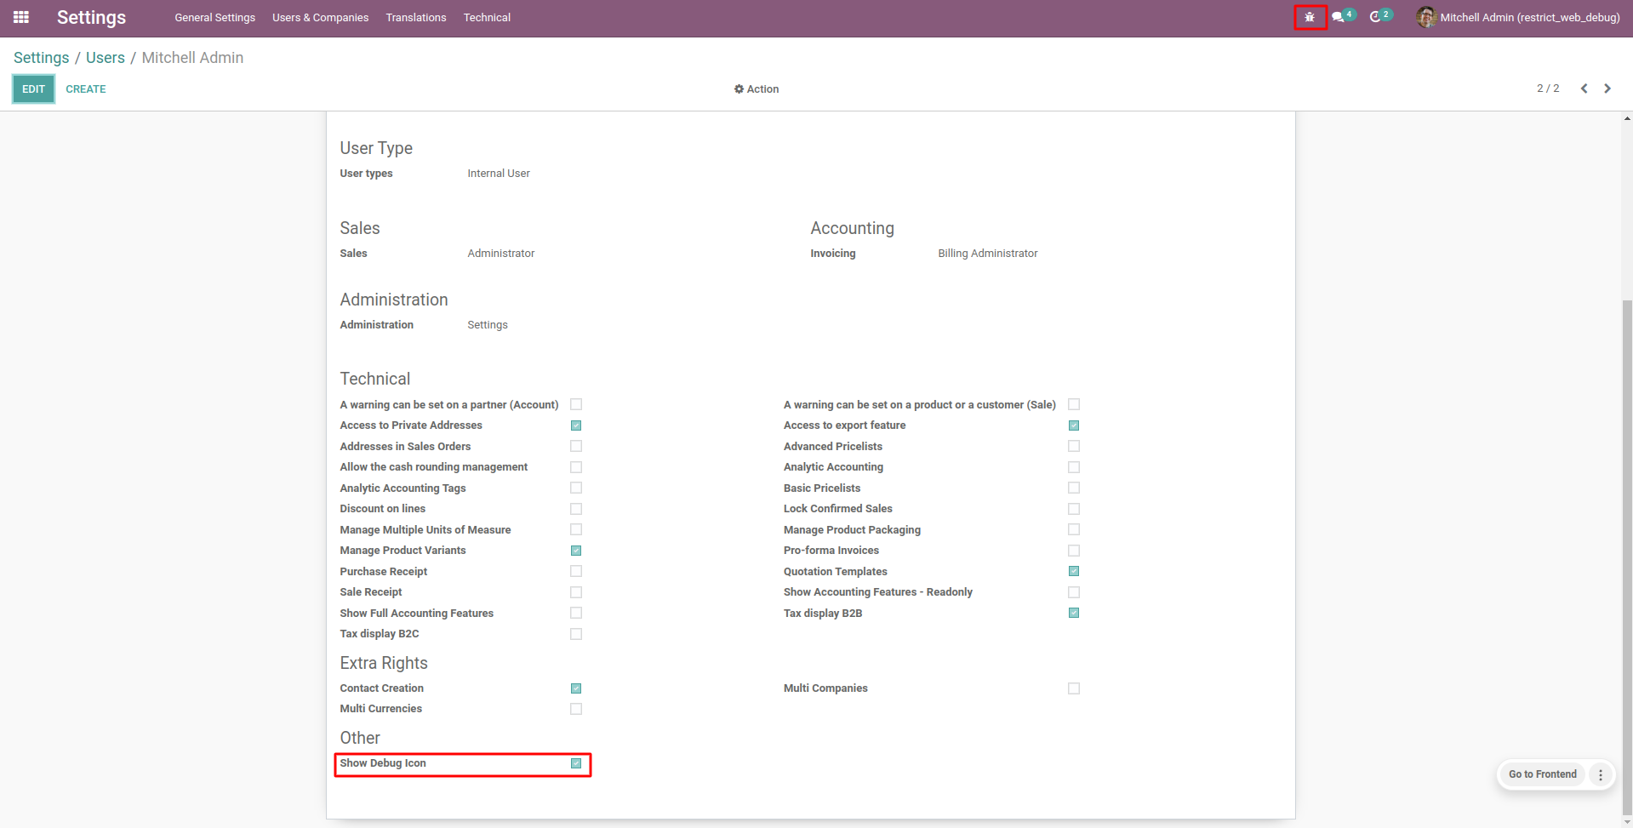Expand the Users & Companies menu

pos(320,17)
